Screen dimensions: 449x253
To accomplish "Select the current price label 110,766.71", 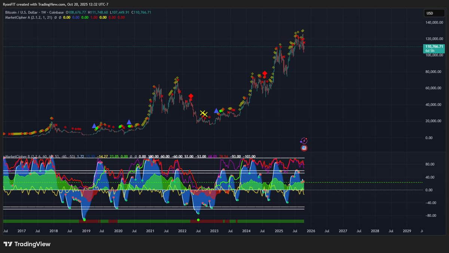I will tap(434, 46).
